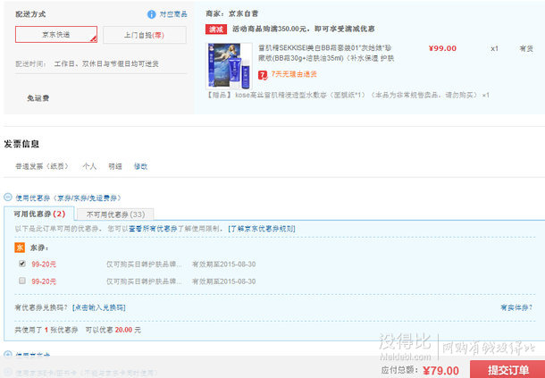Screen dimensions: 545x378
Task: Click 修改 to edit invoice info
Action: point(141,166)
